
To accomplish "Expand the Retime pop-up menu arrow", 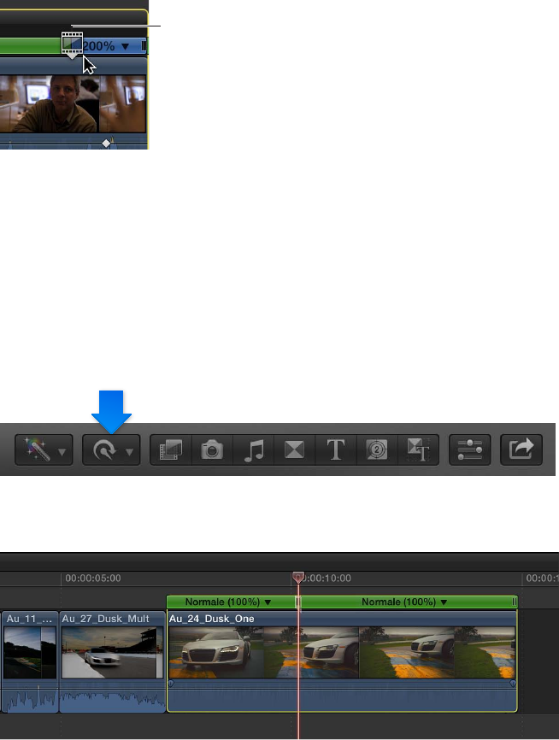I will click(129, 452).
